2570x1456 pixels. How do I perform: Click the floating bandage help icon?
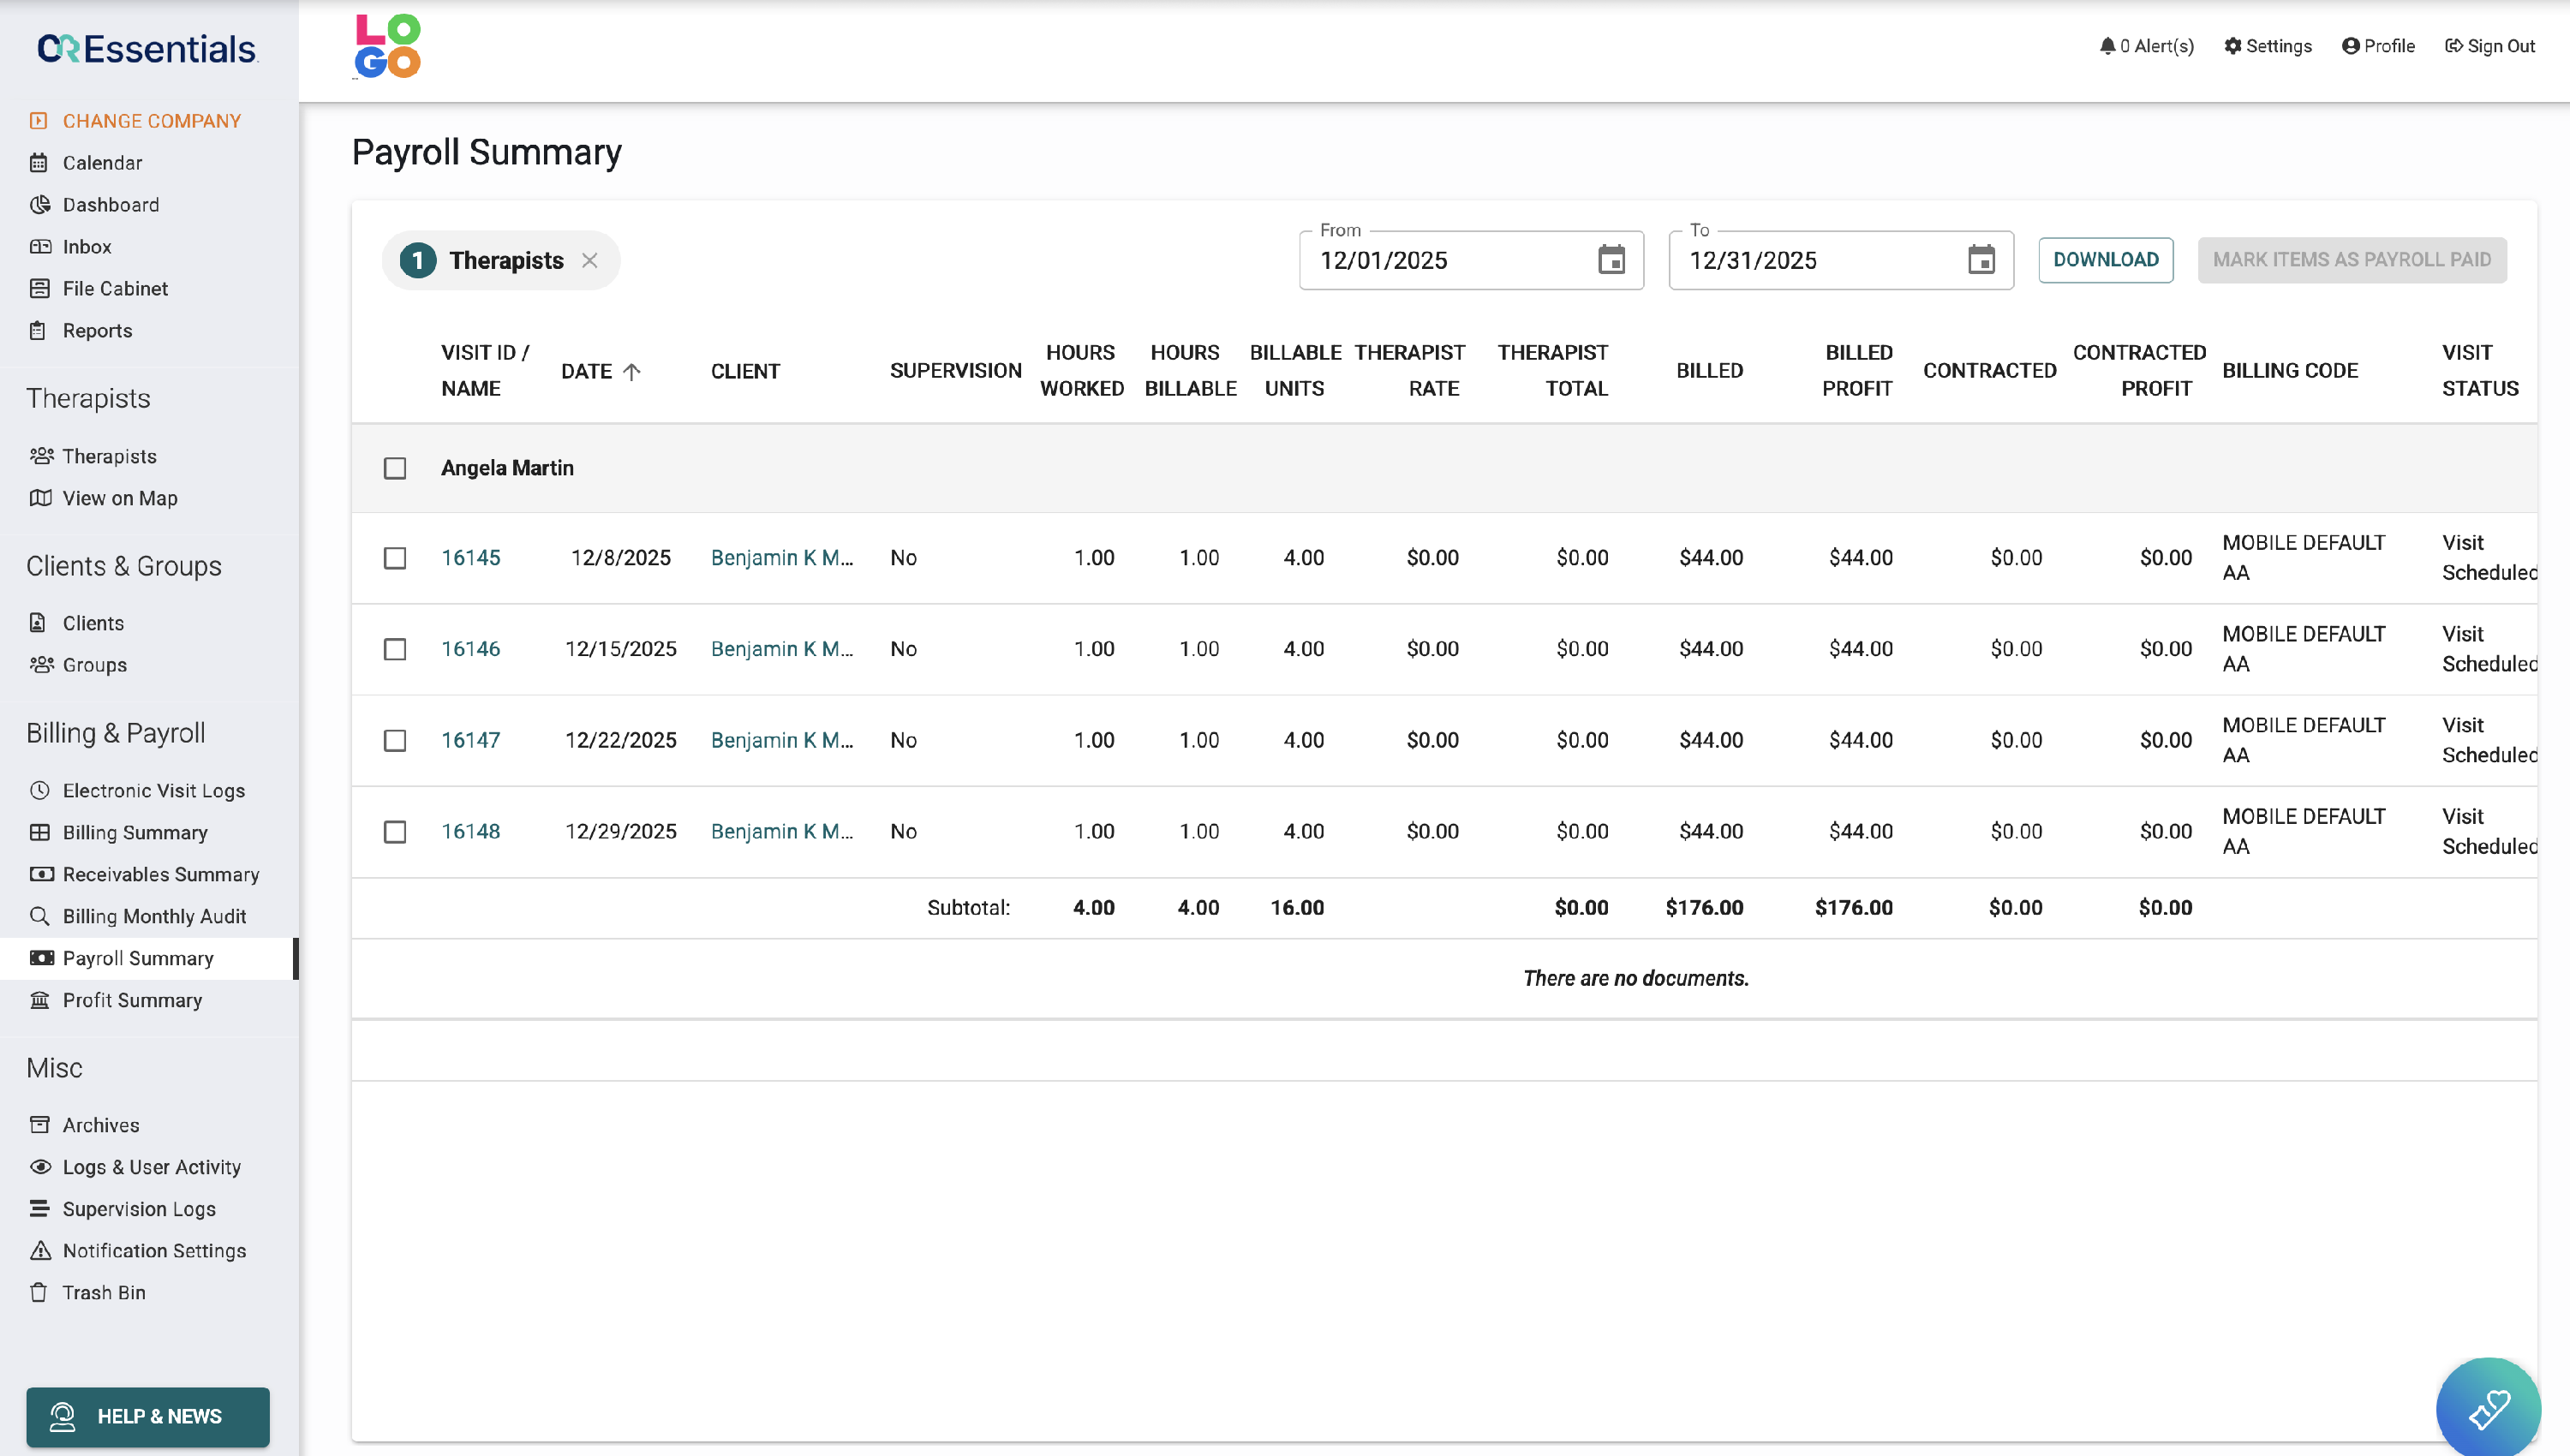[2488, 1409]
